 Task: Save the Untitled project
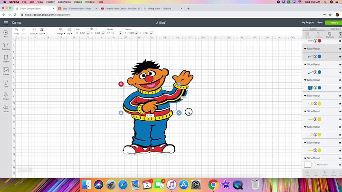click(x=320, y=22)
